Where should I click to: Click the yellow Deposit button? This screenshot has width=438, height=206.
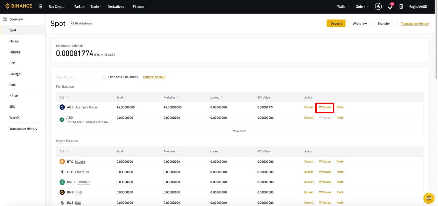tap(336, 23)
